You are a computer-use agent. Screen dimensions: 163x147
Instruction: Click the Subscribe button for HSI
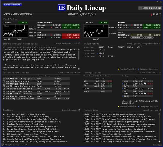[x=137, y=38]
